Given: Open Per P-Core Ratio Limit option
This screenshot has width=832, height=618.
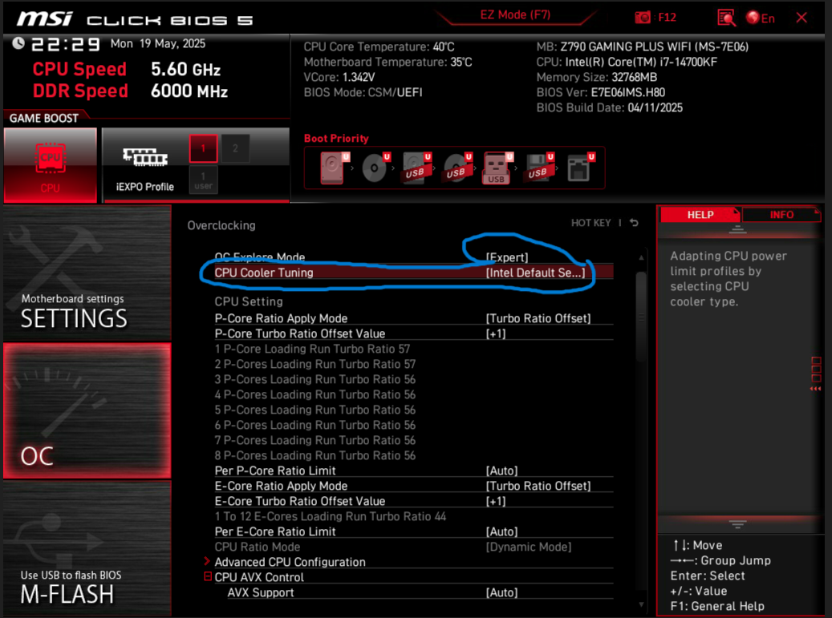Looking at the screenshot, I should (x=414, y=471).
